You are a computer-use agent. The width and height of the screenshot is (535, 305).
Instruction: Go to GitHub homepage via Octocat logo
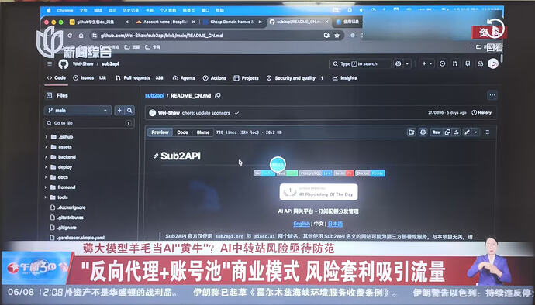(x=64, y=64)
